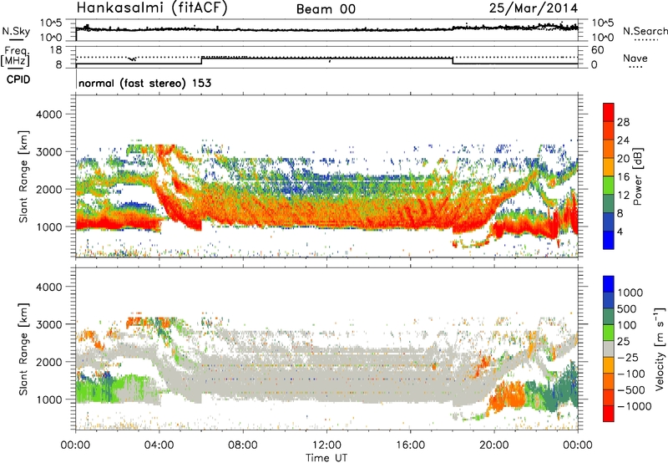Click the velocity colorbar value '-1000'

pyautogui.click(x=634, y=406)
